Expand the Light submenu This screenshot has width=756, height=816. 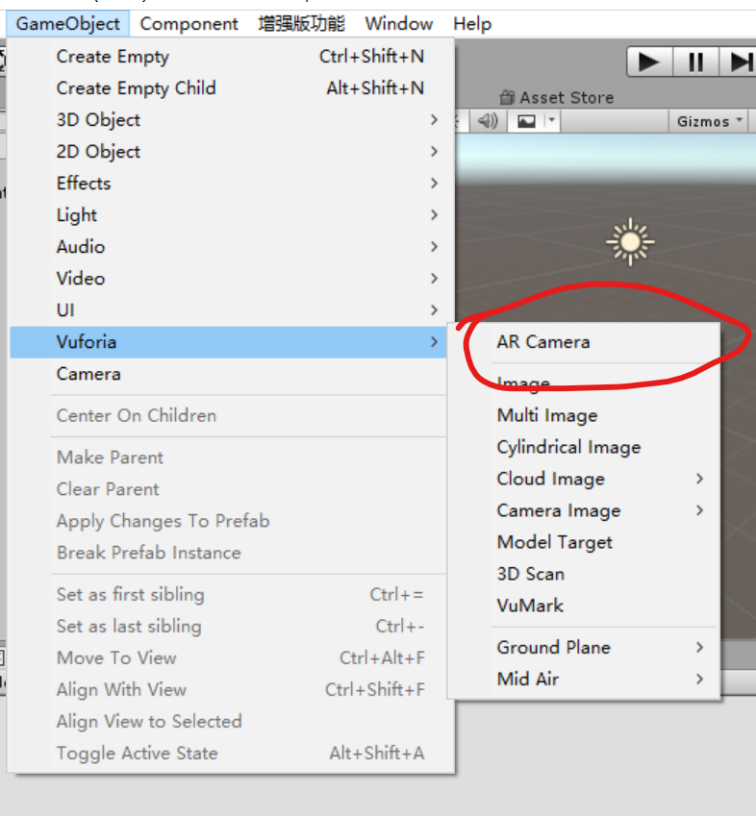coord(228,215)
